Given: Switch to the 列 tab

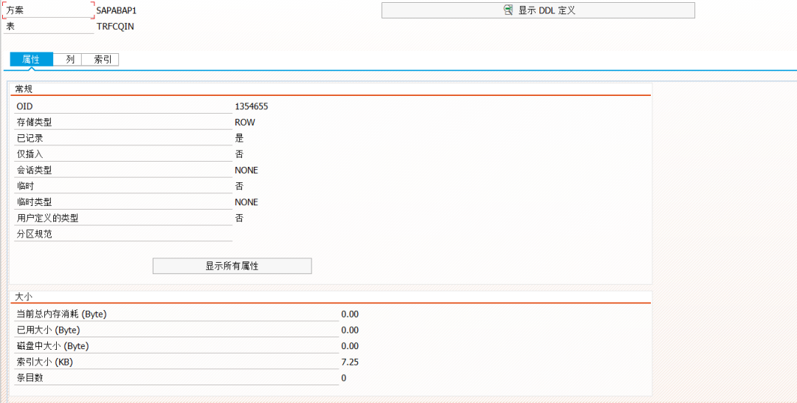Looking at the screenshot, I should coord(69,60).
